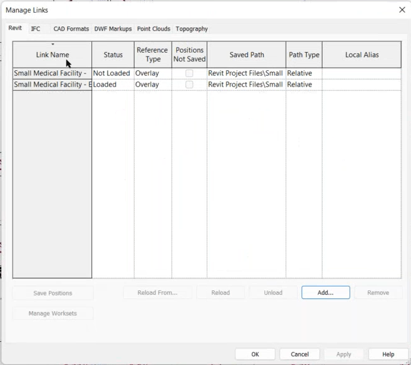Open Help for Manage Links
The height and width of the screenshot is (365, 411).
388,354
